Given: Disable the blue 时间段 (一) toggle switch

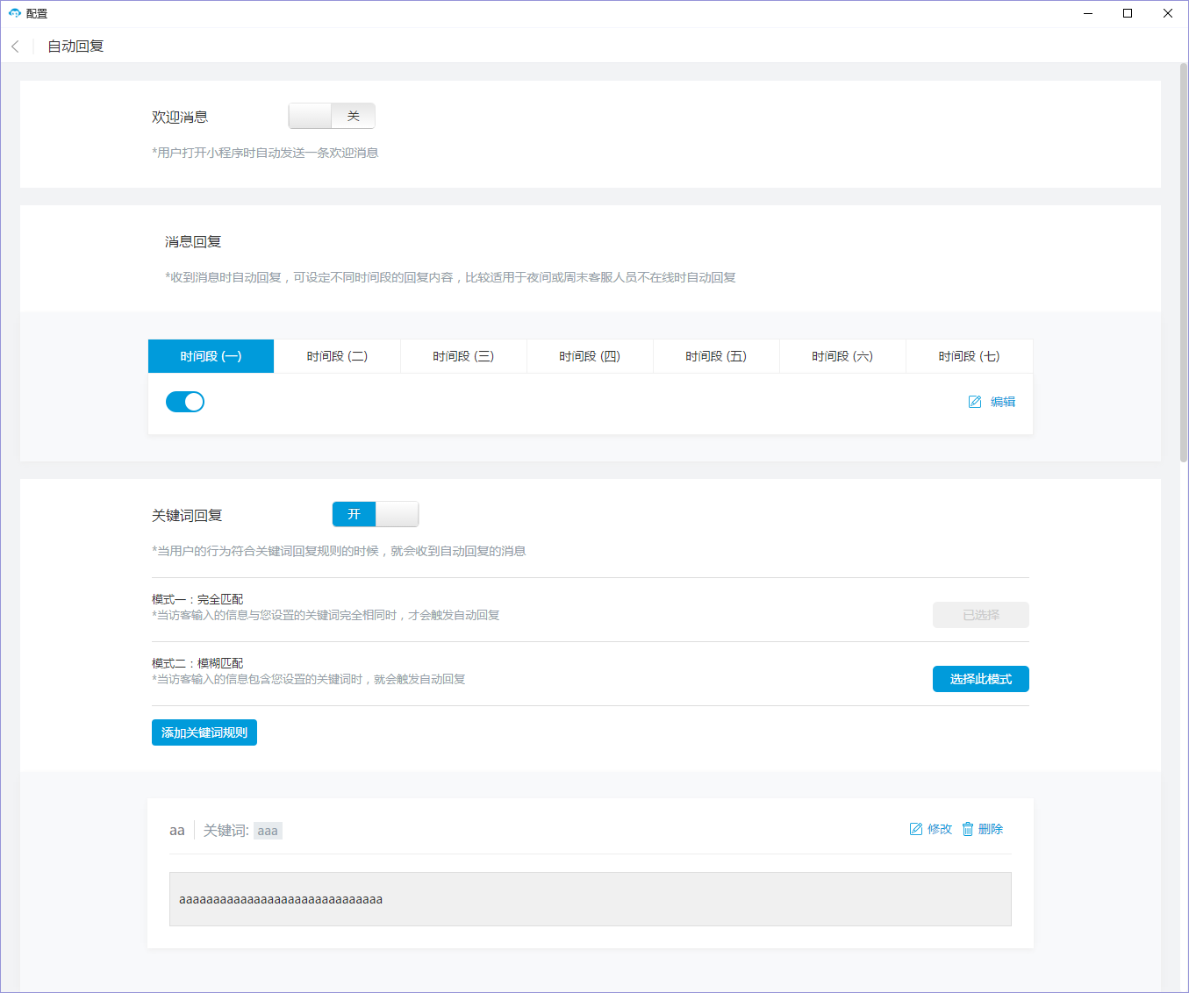Looking at the screenshot, I should pos(185,402).
